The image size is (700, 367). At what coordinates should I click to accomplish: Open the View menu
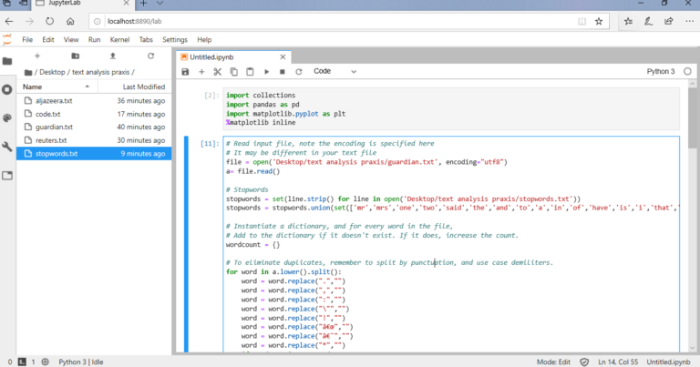coord(71,40)
